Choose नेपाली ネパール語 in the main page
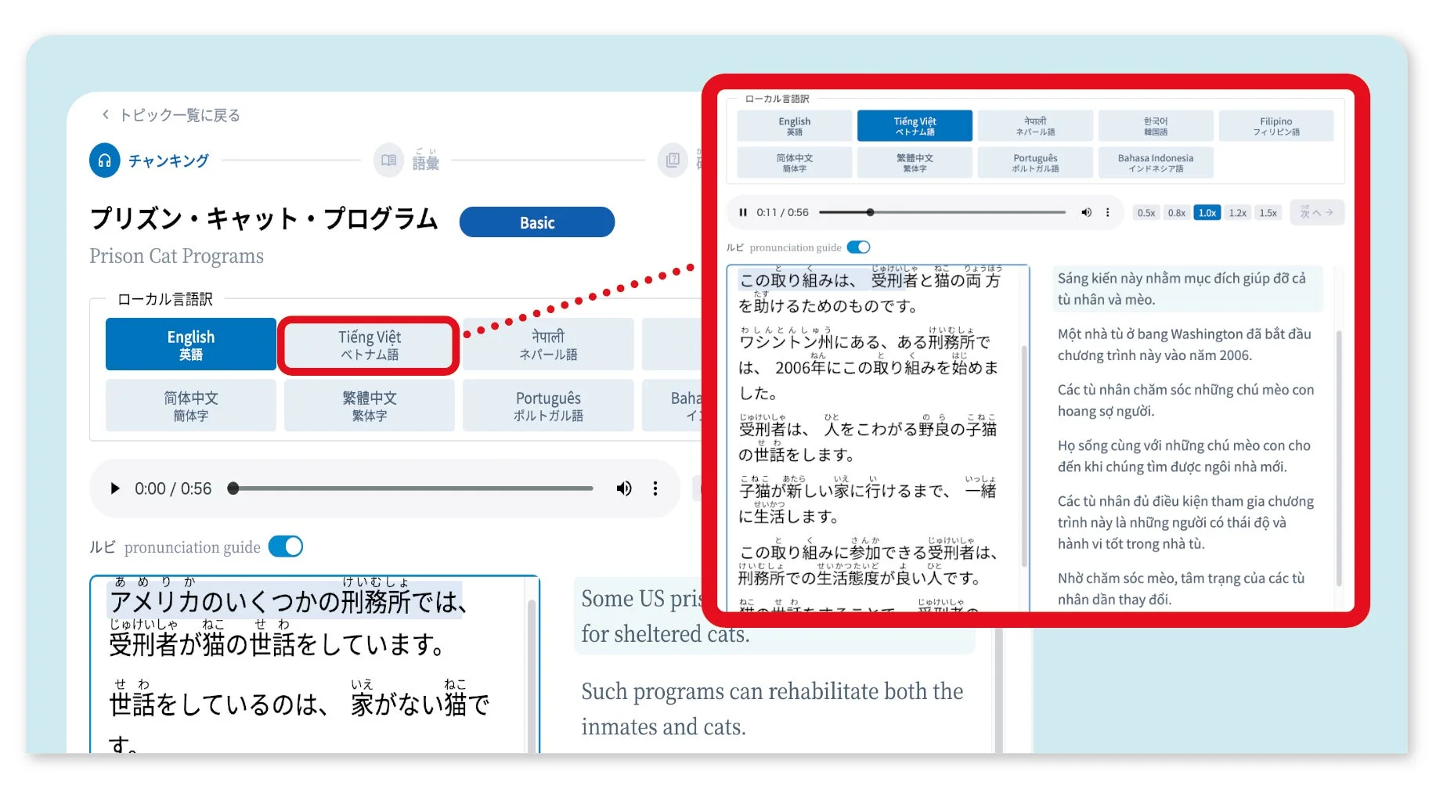 click(x=548, y=344)
